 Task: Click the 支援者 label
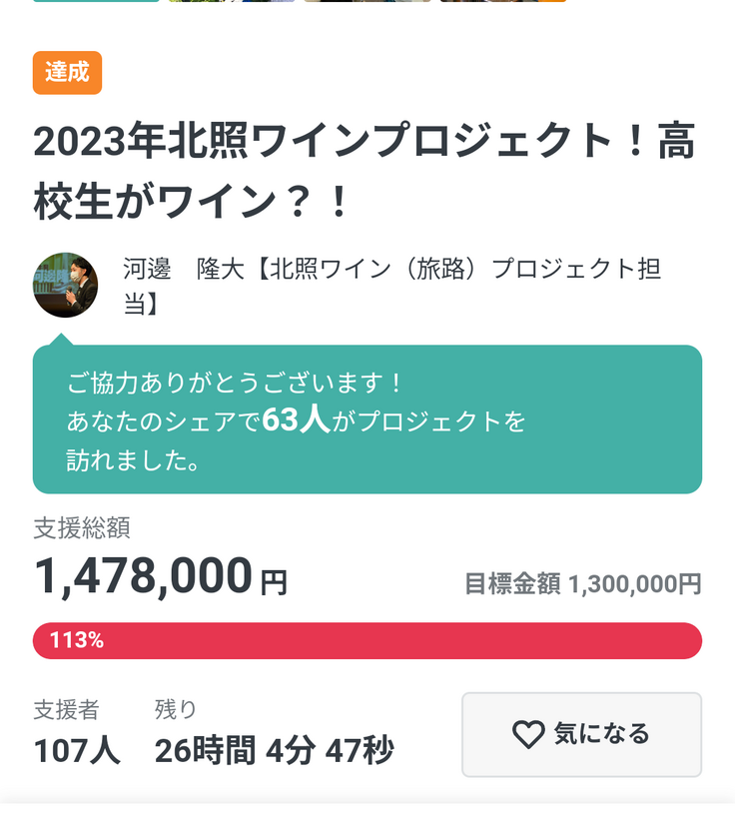click(x=66, y=710)
